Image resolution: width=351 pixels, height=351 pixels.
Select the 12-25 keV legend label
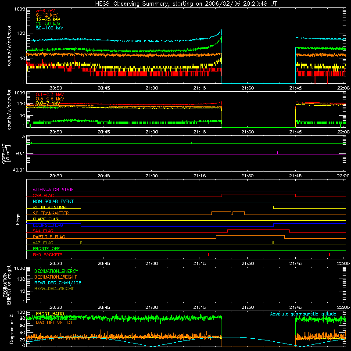[48, 19]
